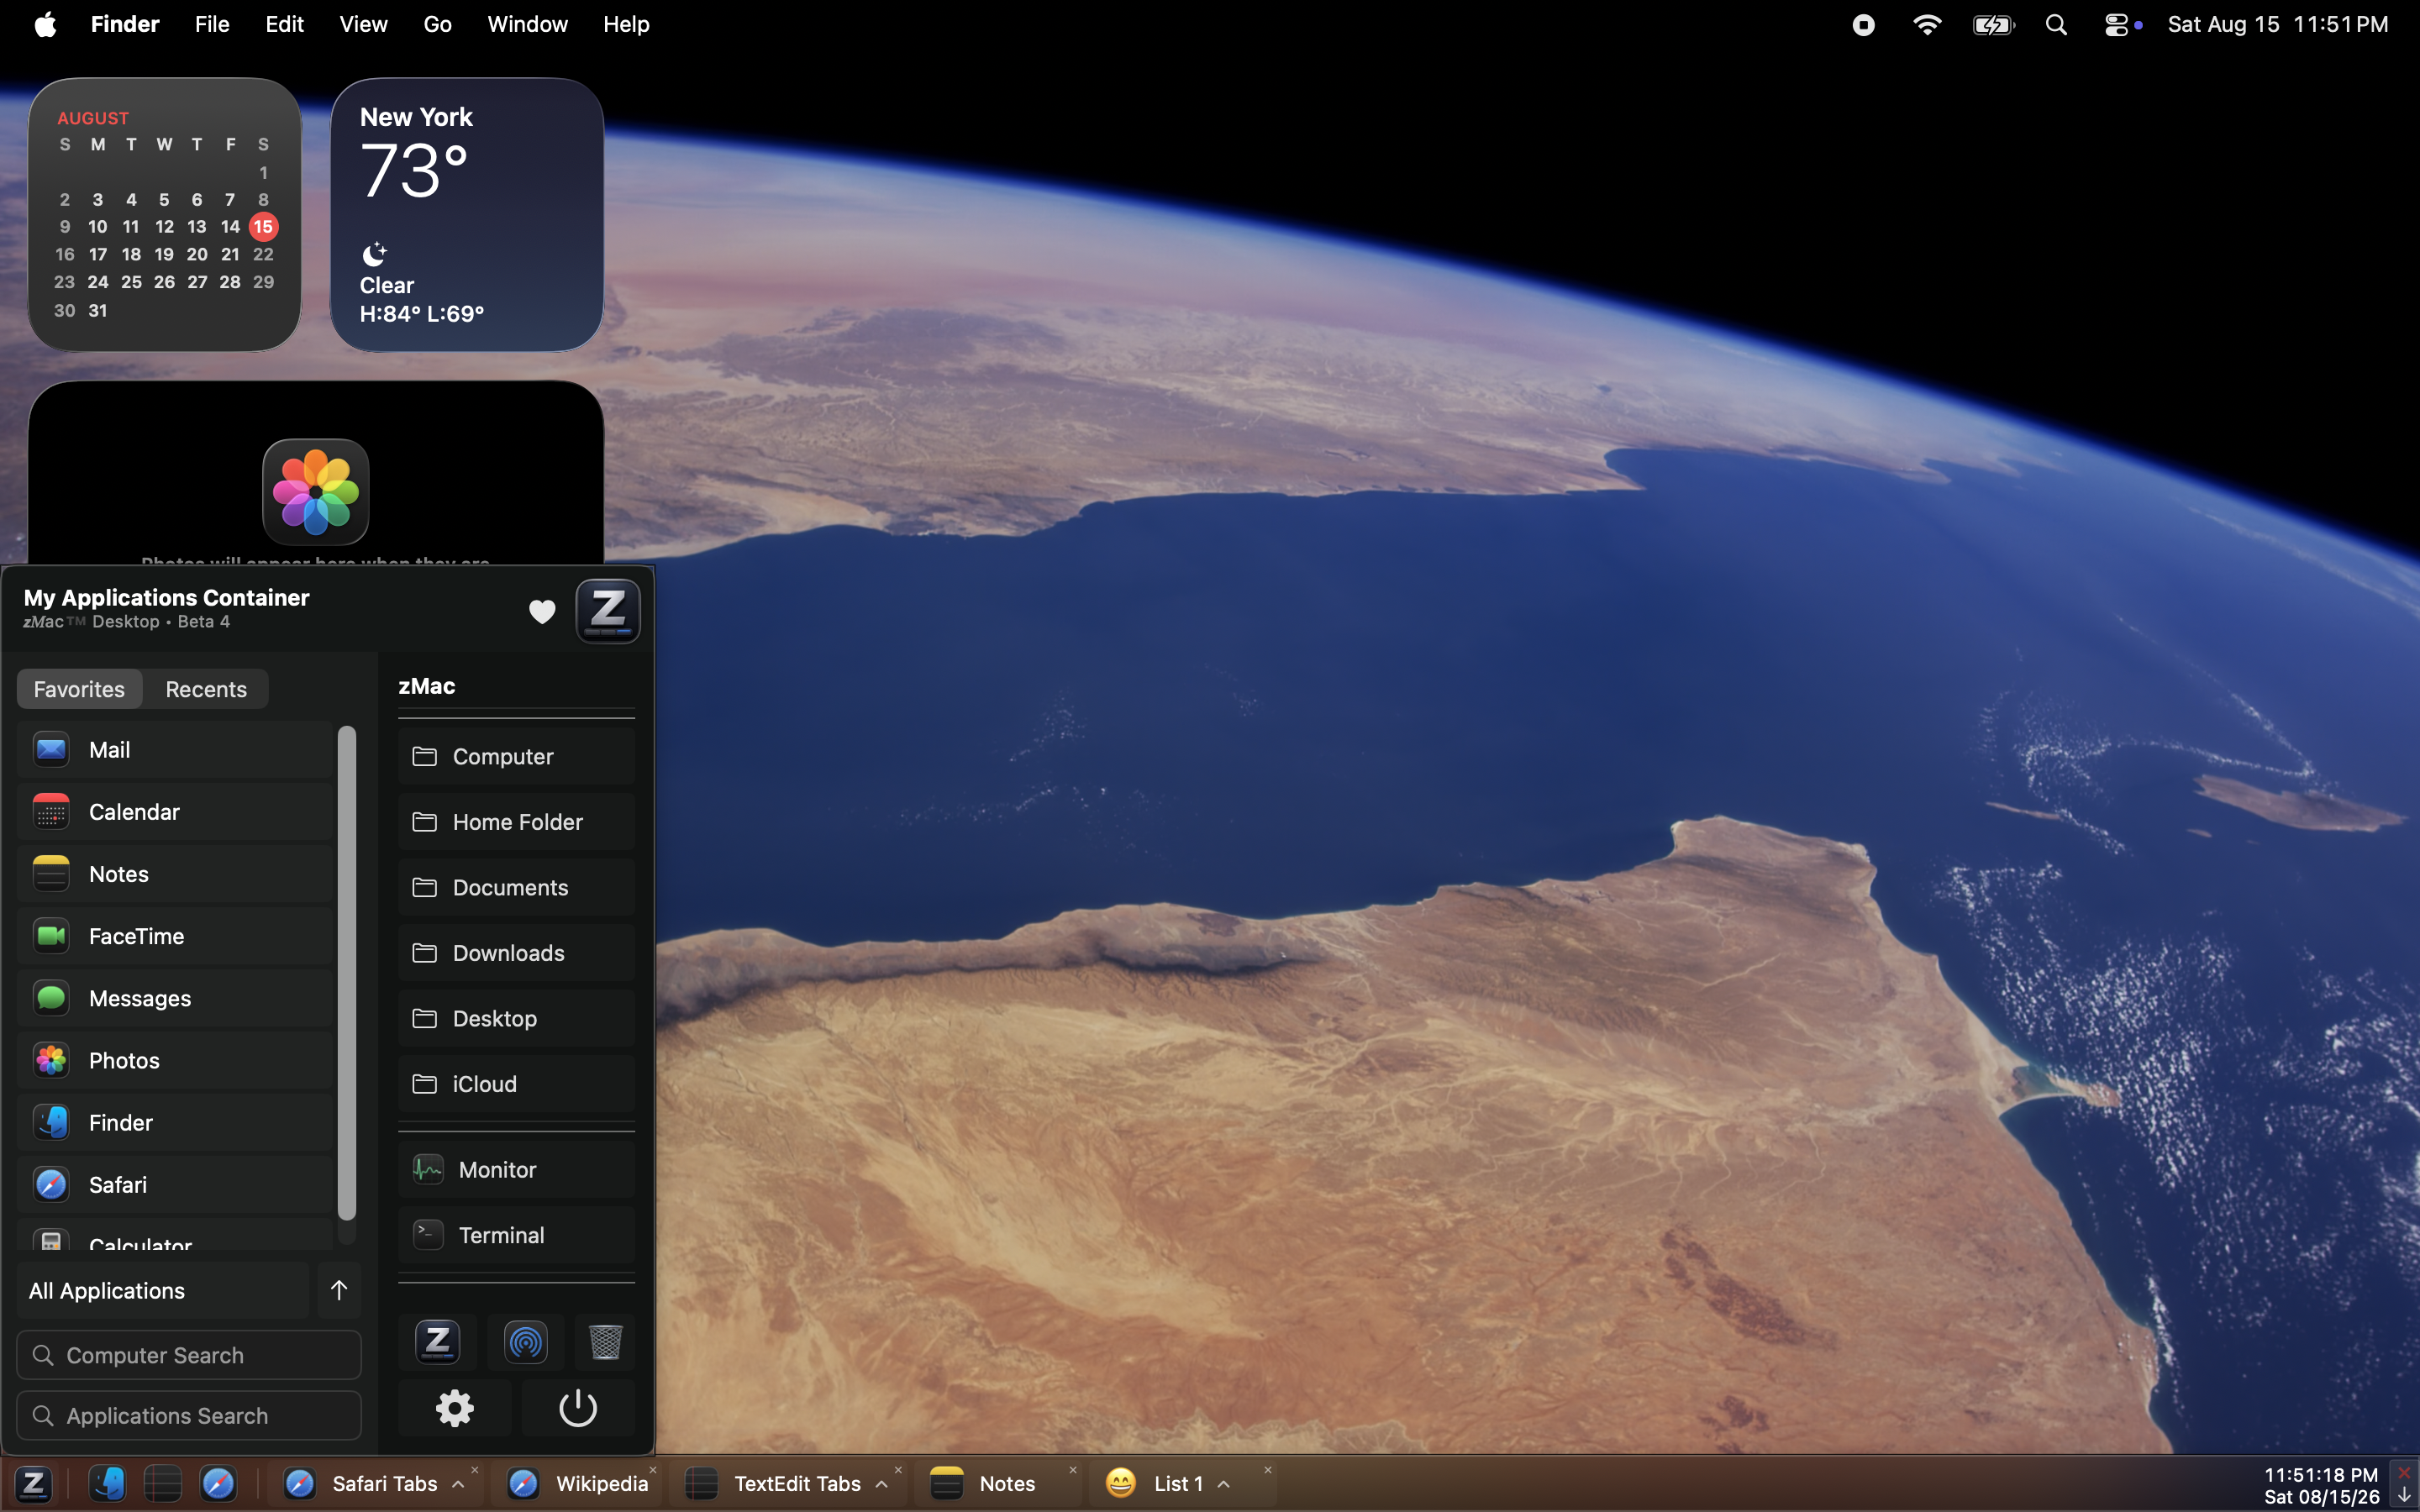Open the Downloads folder
This screenshot has width=2420, height=1512.
click(516, 953)
